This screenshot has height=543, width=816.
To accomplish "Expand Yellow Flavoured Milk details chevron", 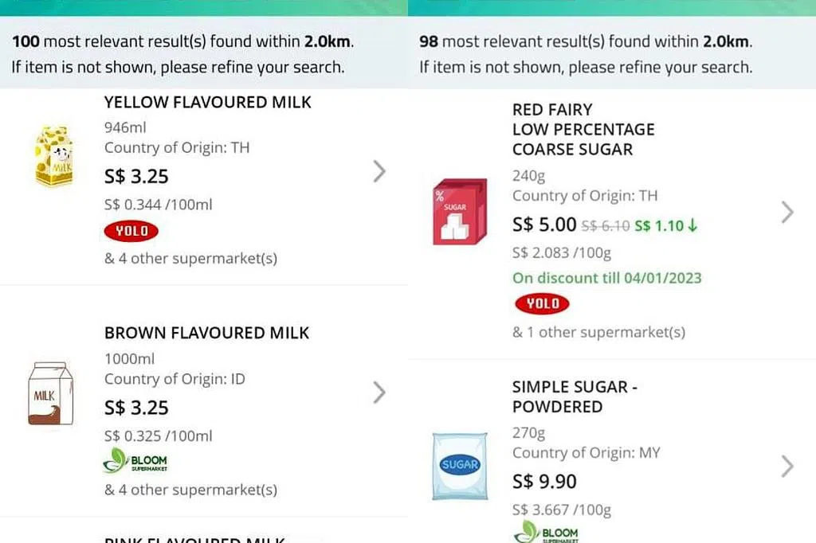I will pyautogui.click(x=379, y=171).
